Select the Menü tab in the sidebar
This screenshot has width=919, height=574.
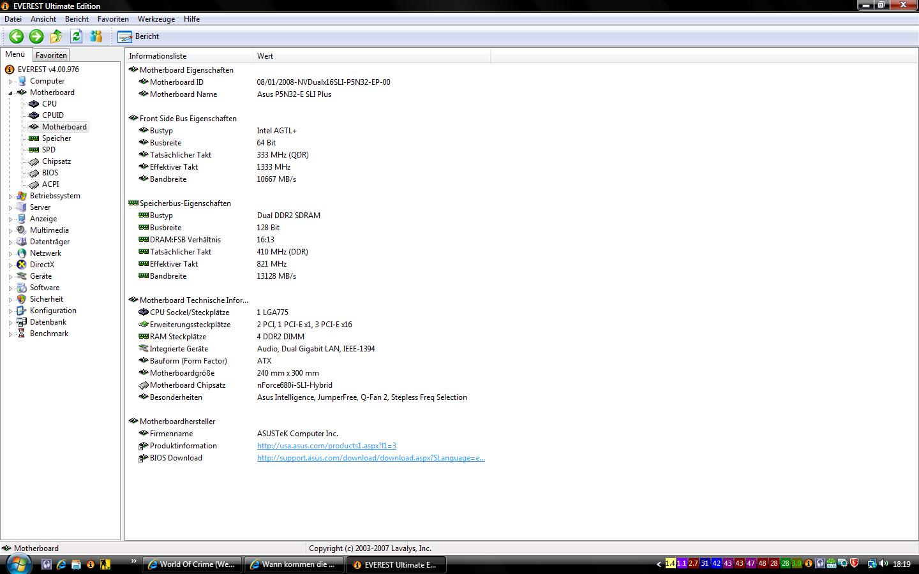coord(15,55)
